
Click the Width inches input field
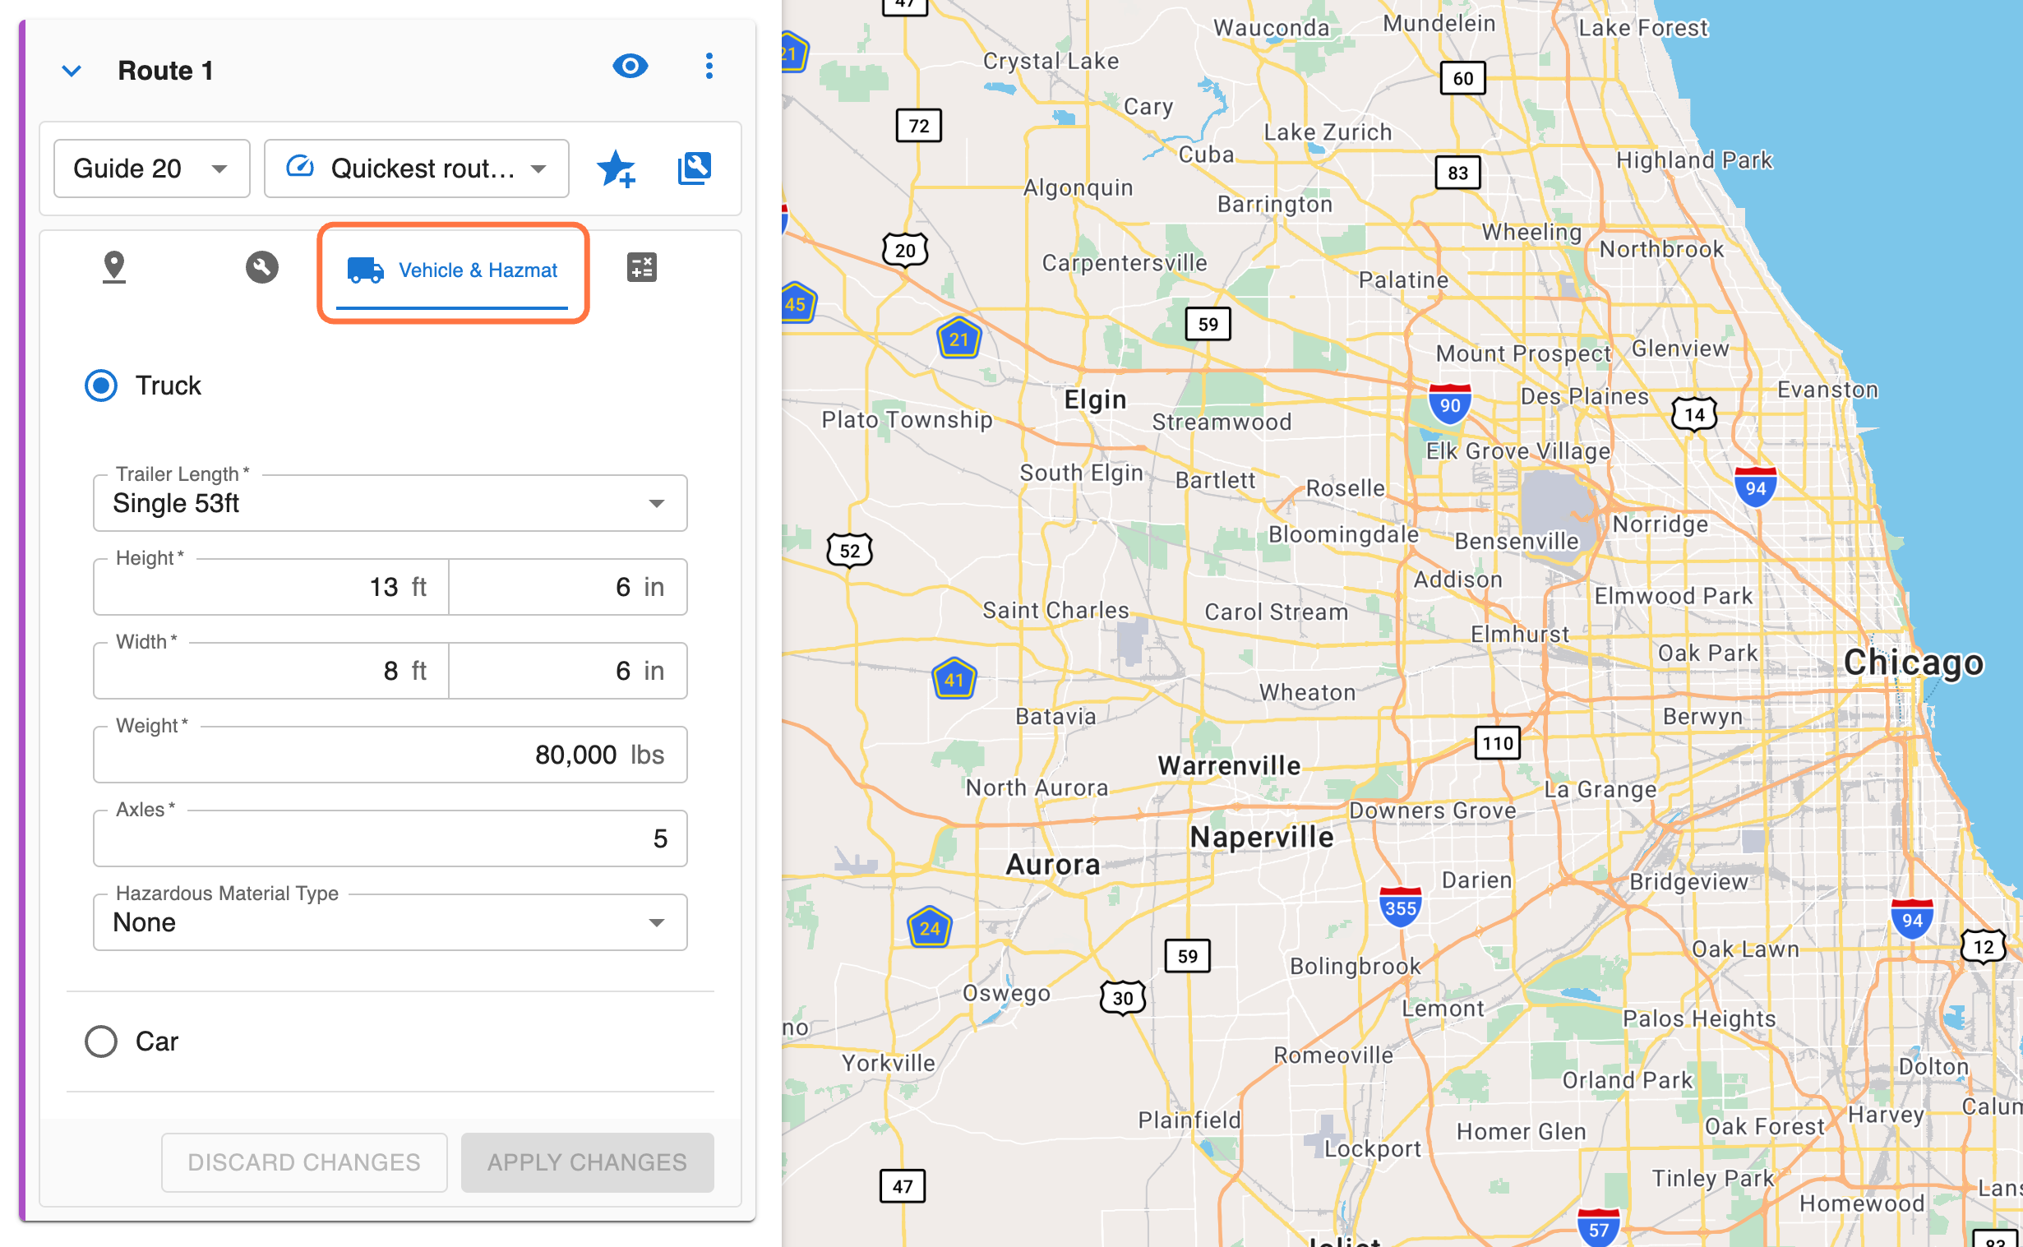tap(568, 671)
